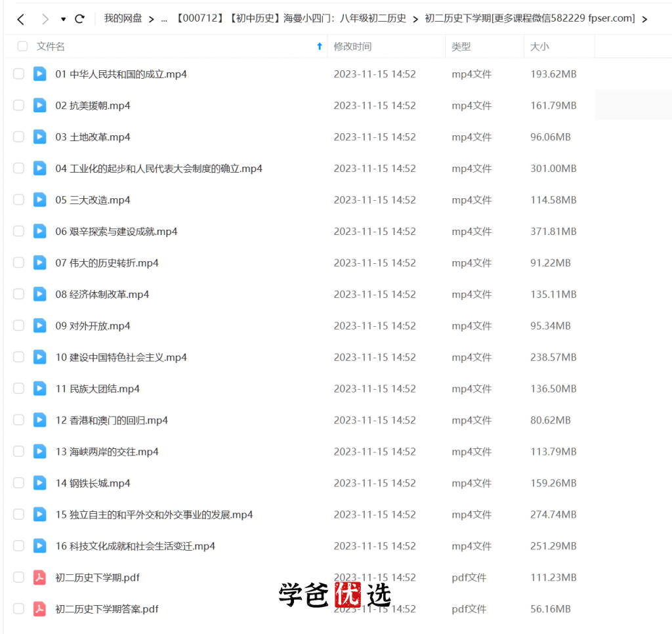Open the navigation history dropdown triangle
Screen dimensions: 672x634
pos(64,19)
